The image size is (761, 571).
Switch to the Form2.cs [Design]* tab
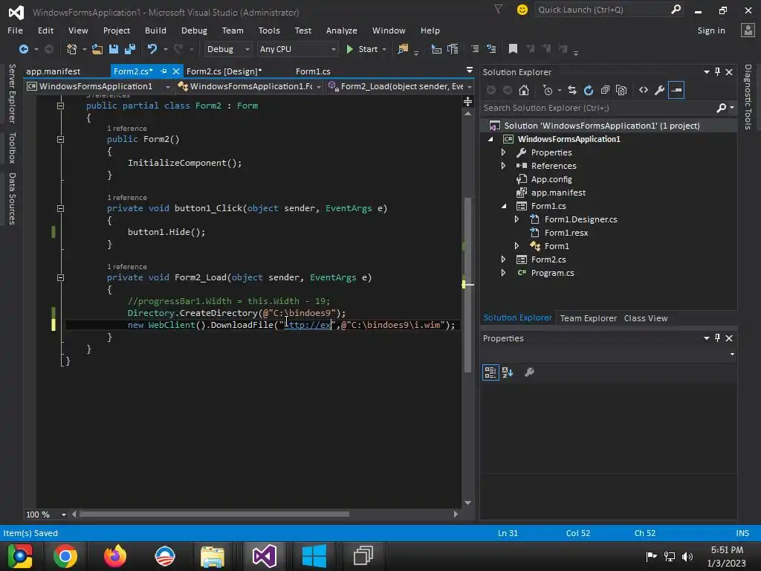[x=224, y=71]
